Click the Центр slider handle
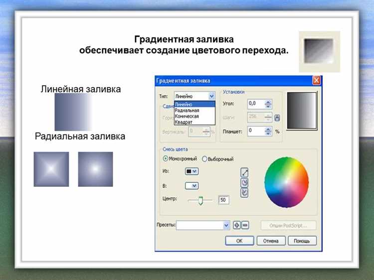The height and width of the screenshot is (280, 374). click(200, 200)
